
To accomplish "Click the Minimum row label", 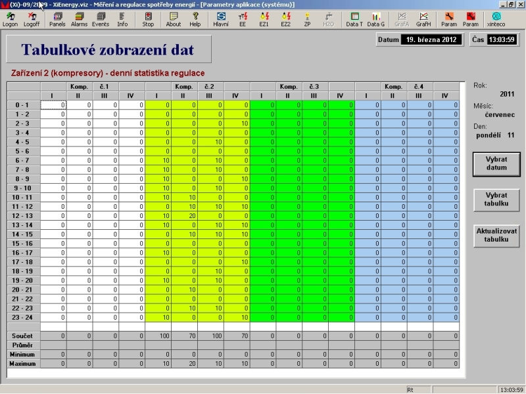I will (x=22, y=355).
